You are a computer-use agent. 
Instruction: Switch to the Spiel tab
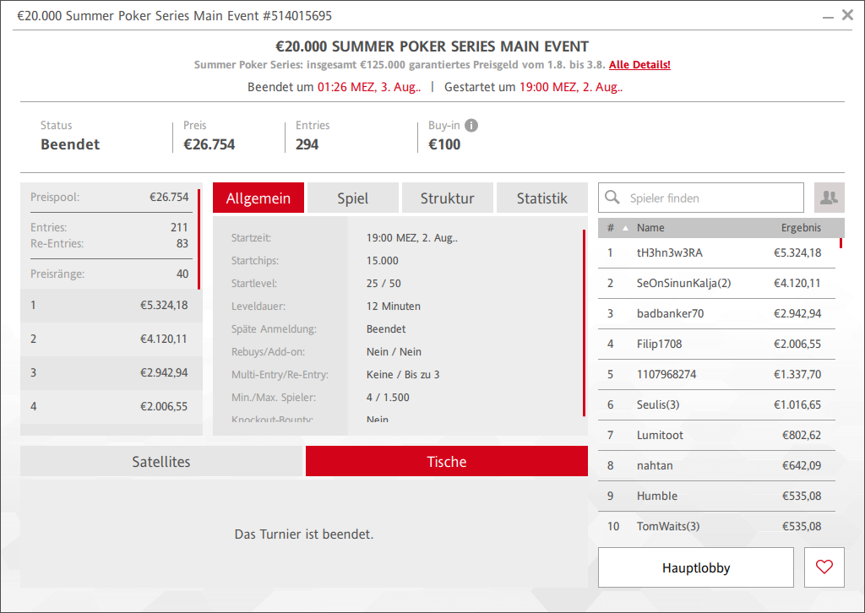(x=352, y=198)
